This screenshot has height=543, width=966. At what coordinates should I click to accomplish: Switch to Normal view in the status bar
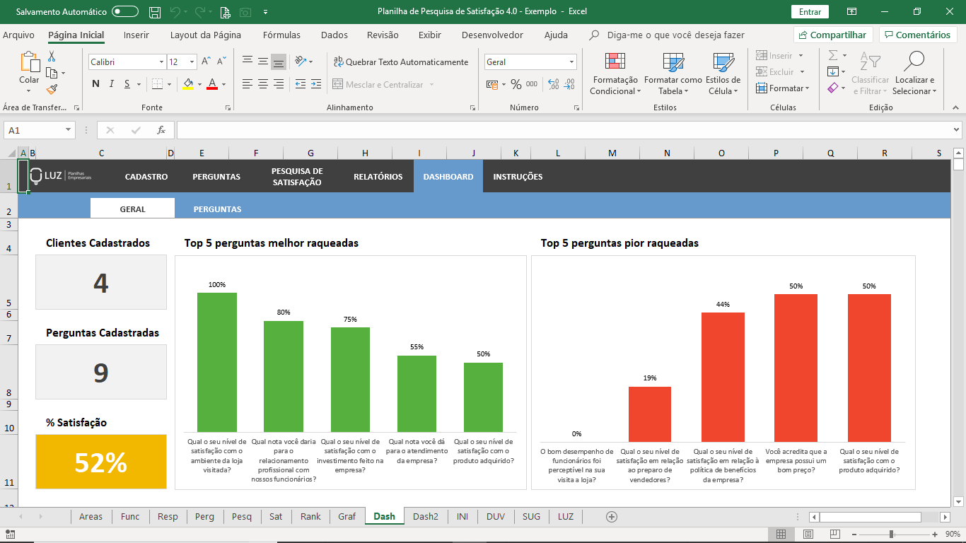(781, 534)
